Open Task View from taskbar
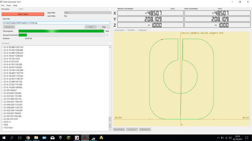Viewport: 252px width, 141px height. pyautogui.click(x=20, y=138)
